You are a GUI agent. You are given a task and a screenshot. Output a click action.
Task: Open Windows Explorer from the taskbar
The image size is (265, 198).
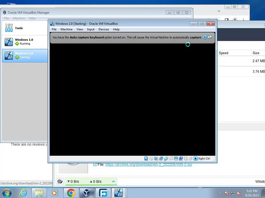(x=39, y=193)
